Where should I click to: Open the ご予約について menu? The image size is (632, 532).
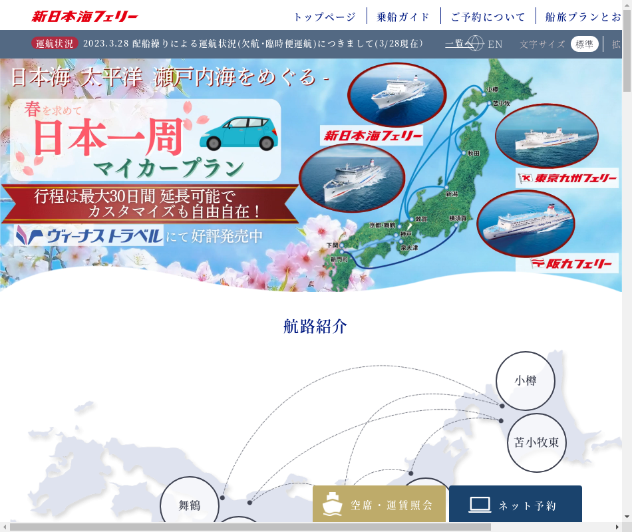coord(488,17)
